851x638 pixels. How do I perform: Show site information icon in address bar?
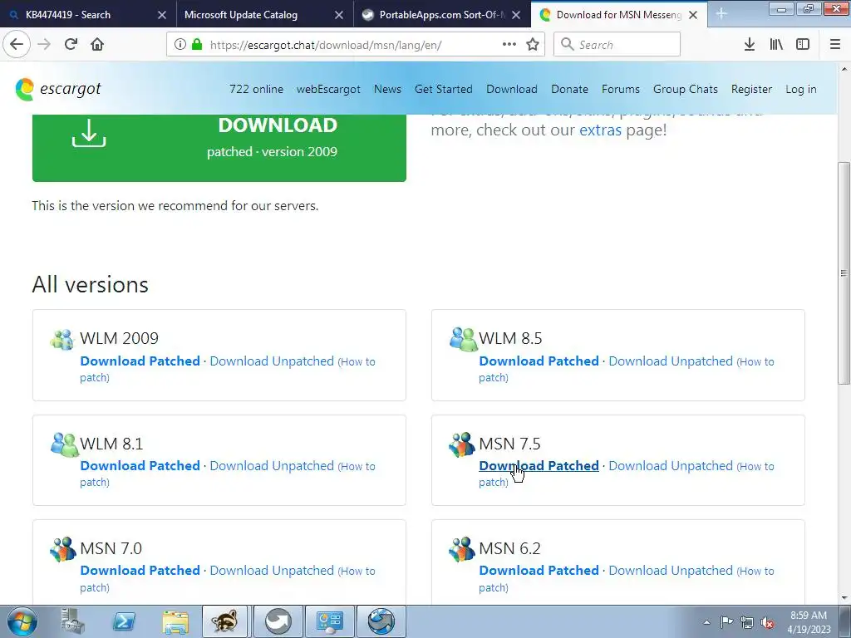pyautogui.click(x=180, y=45)
